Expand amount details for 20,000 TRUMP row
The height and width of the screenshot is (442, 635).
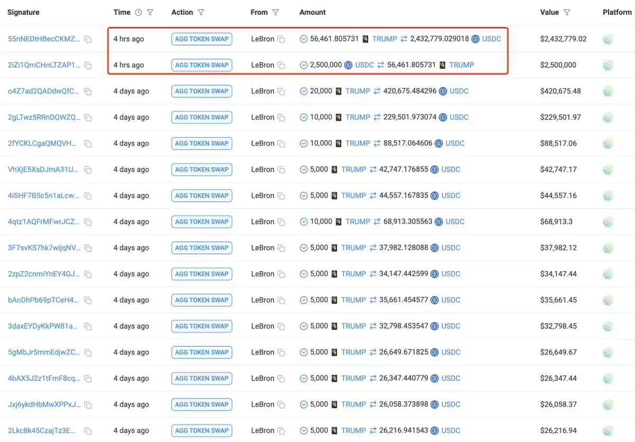(x=304, y=91)
